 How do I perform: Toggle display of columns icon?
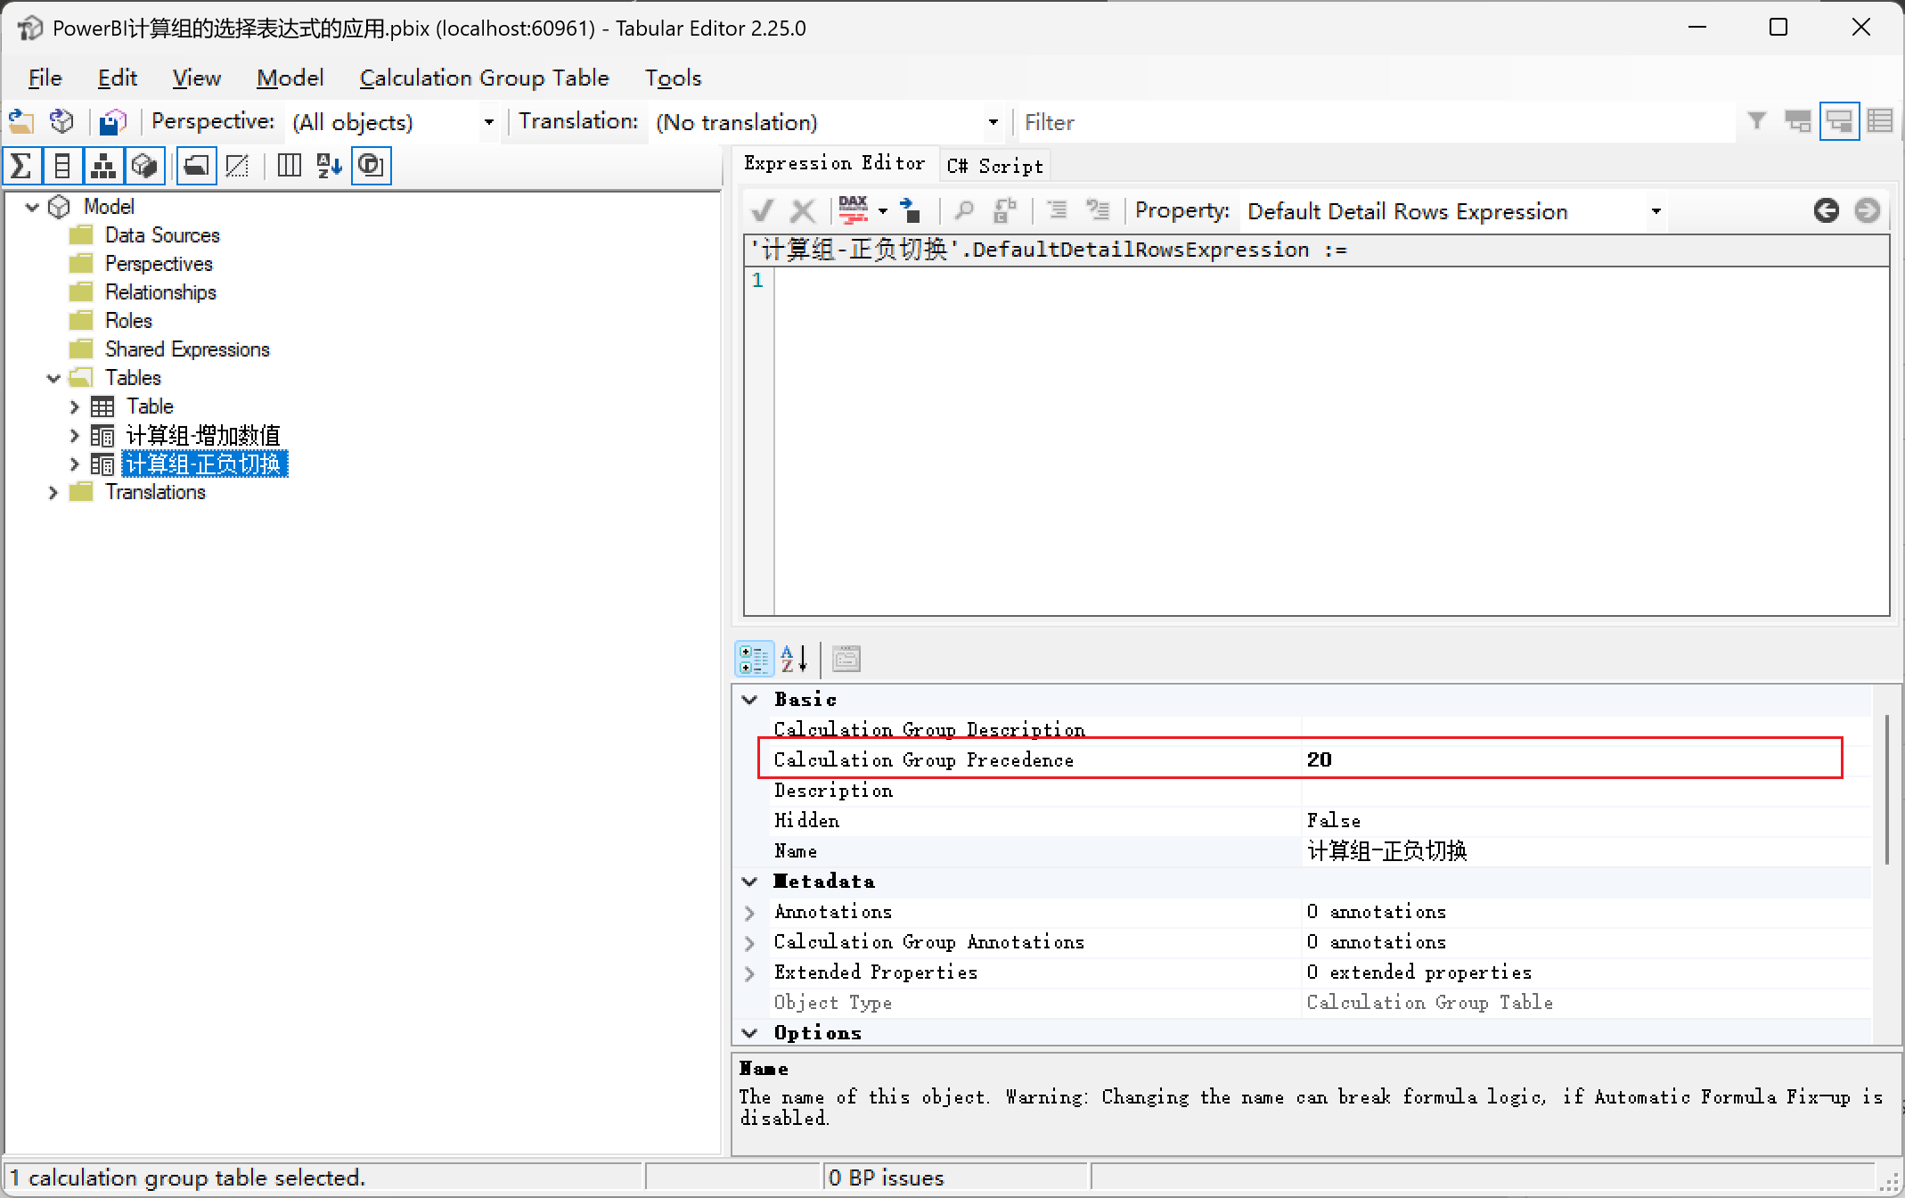(x=62, y=166)
